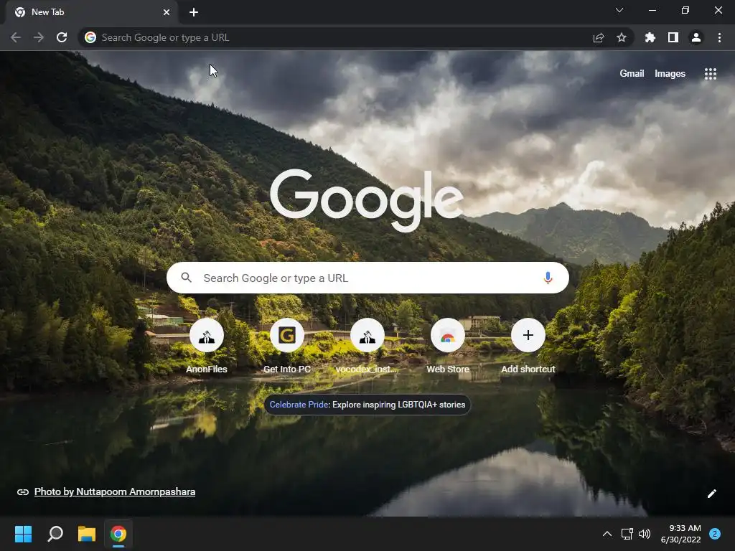Screen dimensions: 735x551
Task: Open the volume tray icon
Action: tap(645, 534)
